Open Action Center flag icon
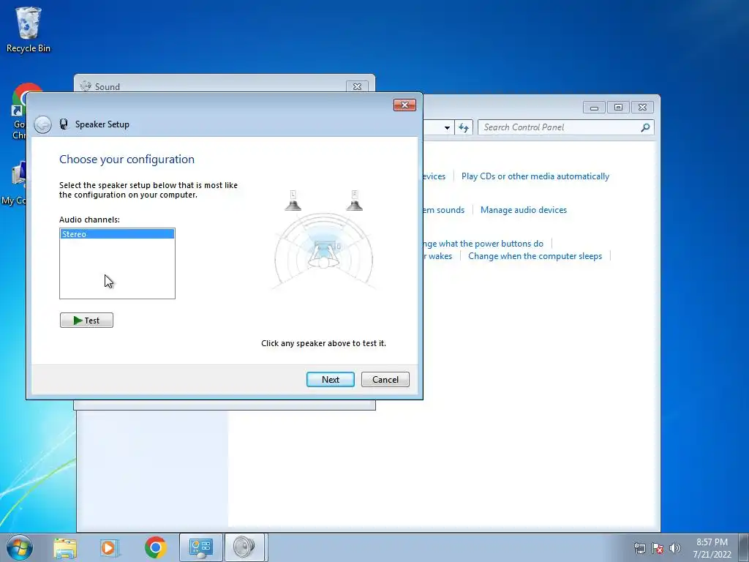Viewport: 749px width, 562px height. click(658, 548)
